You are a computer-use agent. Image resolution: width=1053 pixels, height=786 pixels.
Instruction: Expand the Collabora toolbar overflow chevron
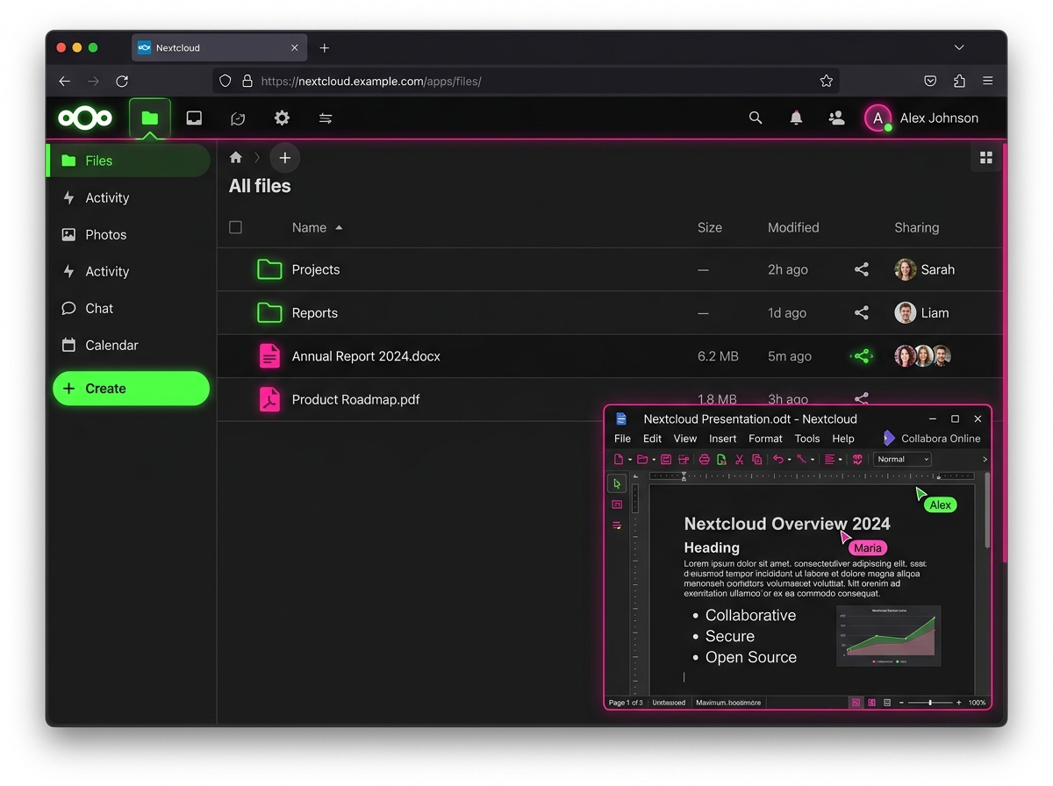click(x=985, y=460)
